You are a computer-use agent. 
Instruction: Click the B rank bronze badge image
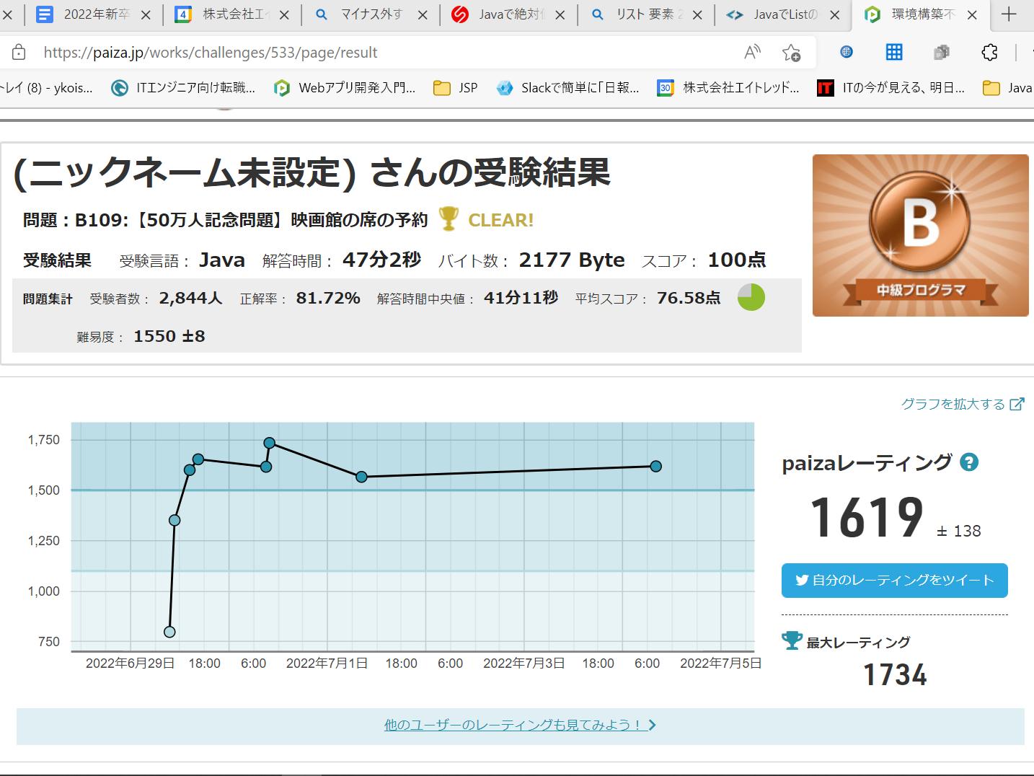pyautogui.click(x=920, y=235)
